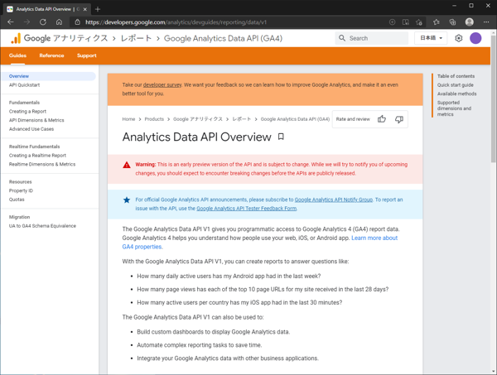Open the Favorites star toolbar icon

click(437, 22)
